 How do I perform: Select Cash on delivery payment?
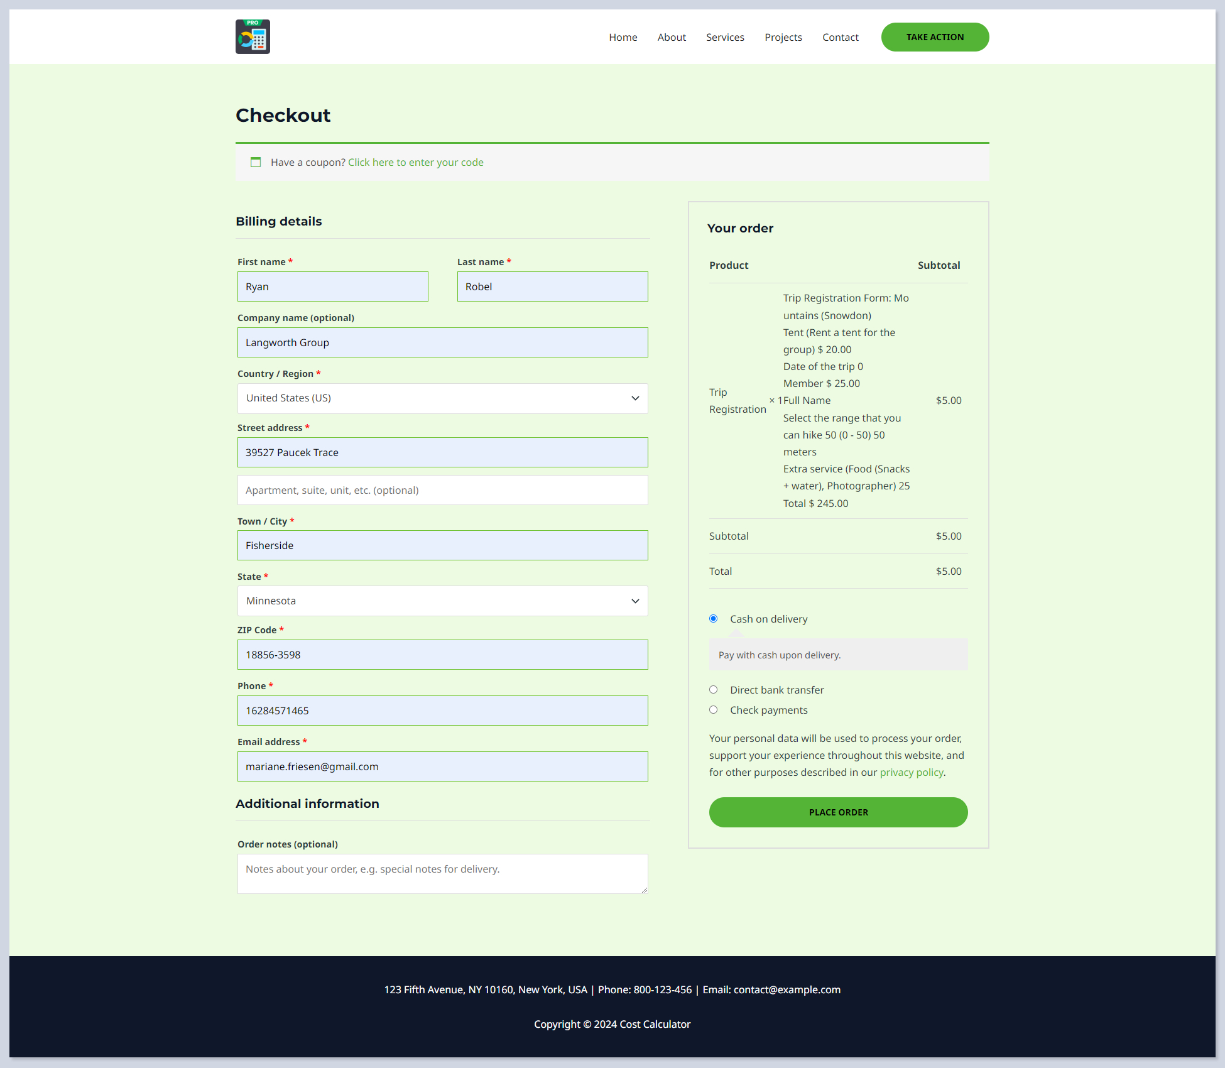[714, 619]
